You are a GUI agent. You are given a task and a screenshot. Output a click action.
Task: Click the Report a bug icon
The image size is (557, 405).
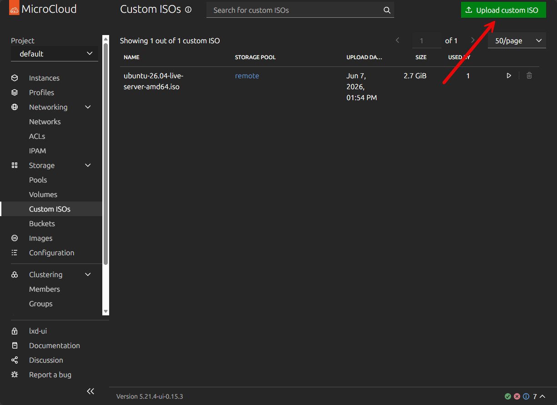15,375
